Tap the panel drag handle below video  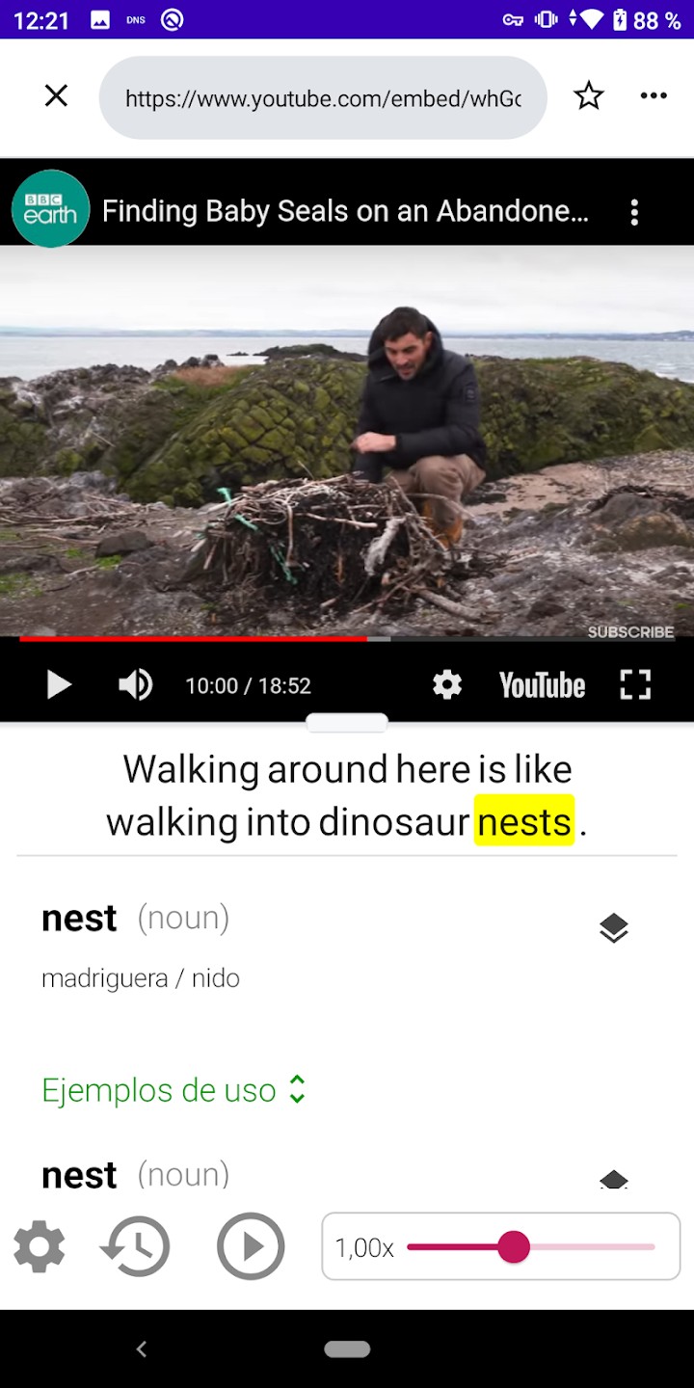point(347,723)
